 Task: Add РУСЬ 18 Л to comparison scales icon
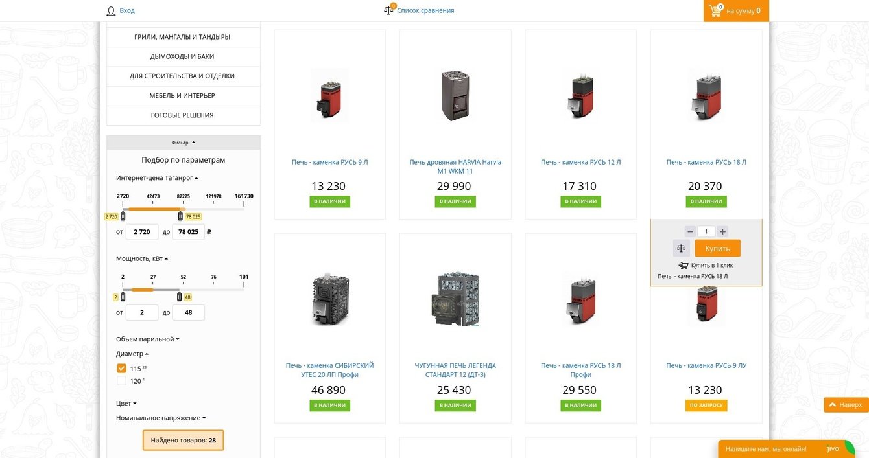tap(681, 248)
